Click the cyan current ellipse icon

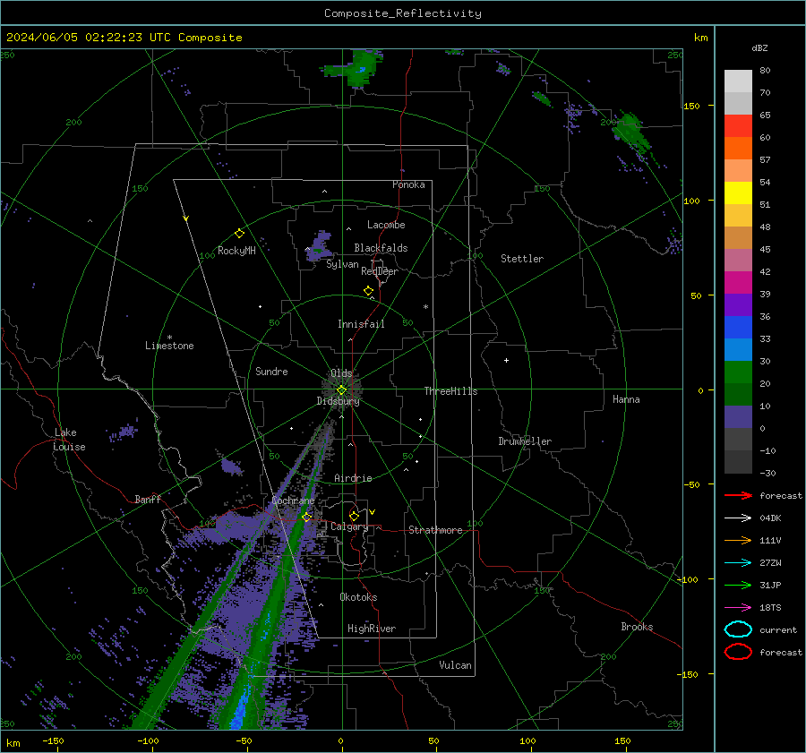(x=738, y=629)
